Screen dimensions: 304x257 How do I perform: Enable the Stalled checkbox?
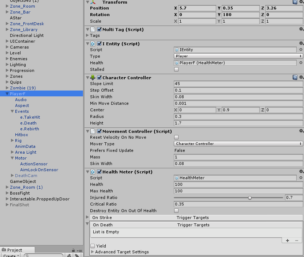point(176,69)
